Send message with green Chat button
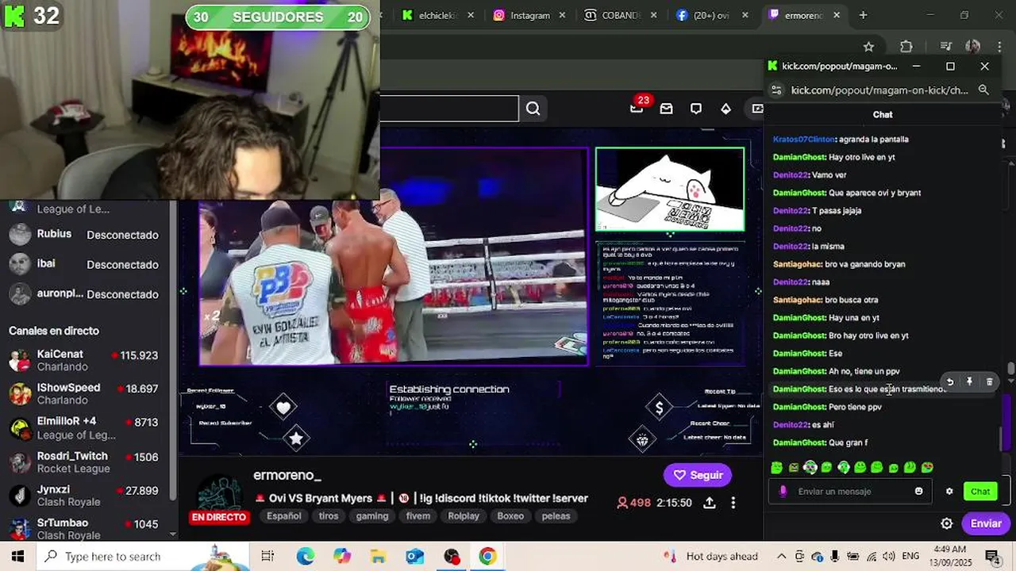This screenshot has width=1016, height=571. tap(980, 491)
